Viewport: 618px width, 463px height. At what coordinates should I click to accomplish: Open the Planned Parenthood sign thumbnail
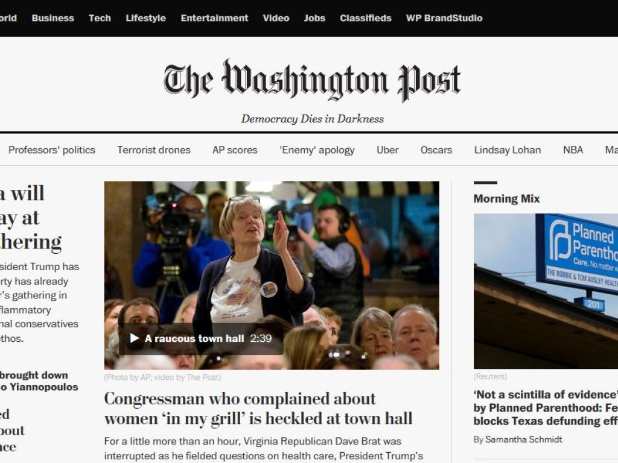point(546,291)
